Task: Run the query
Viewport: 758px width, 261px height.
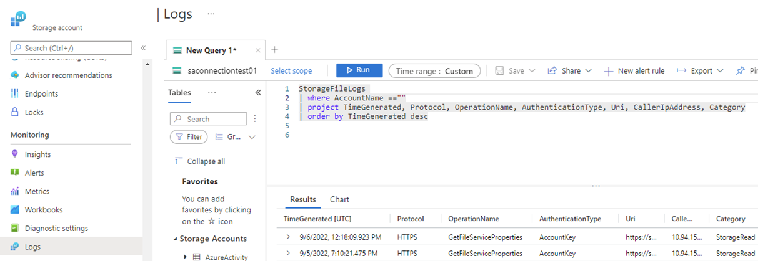Action: click(x=359, y=70)
